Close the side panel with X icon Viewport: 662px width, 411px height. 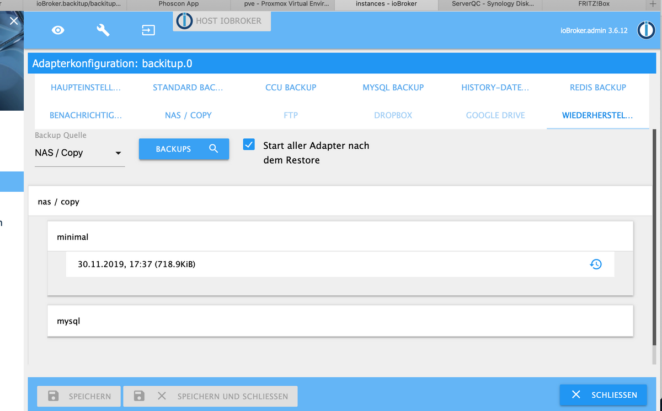click(x=14, y=21)
